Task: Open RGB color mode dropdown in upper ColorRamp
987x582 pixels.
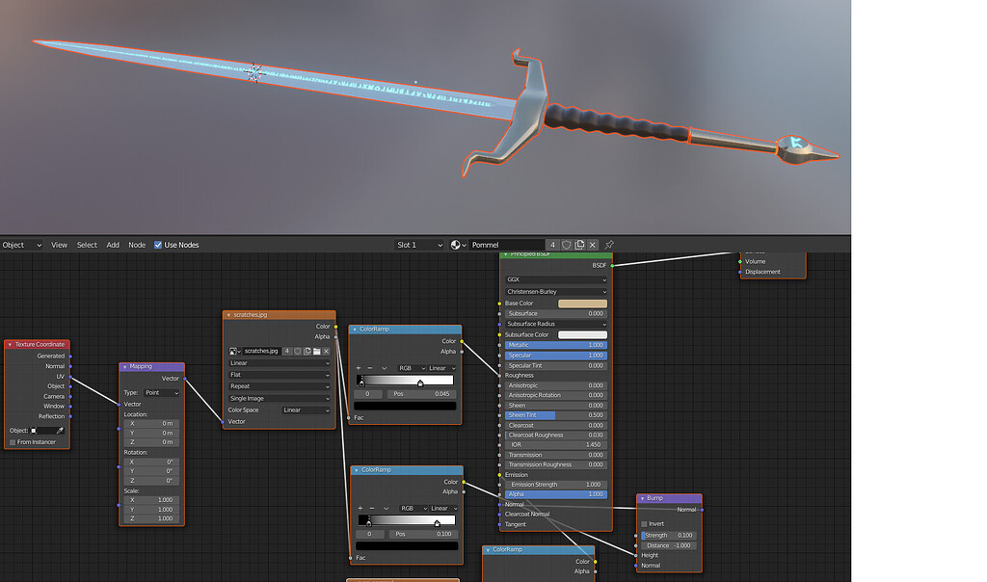Action: click(411, 368)
